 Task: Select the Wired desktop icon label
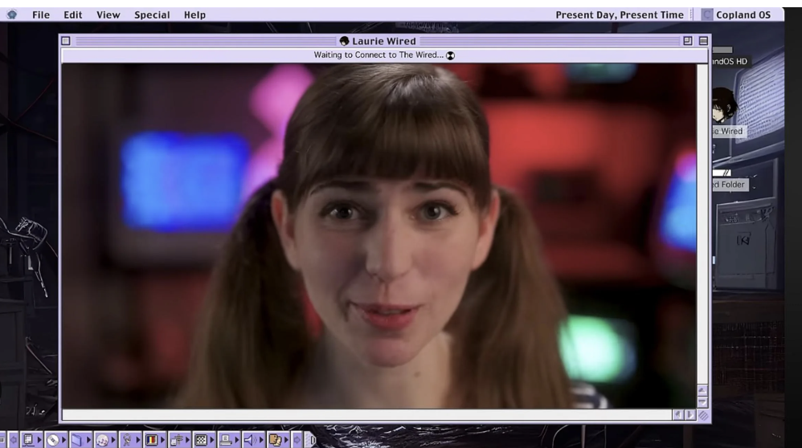click(728, 132)
